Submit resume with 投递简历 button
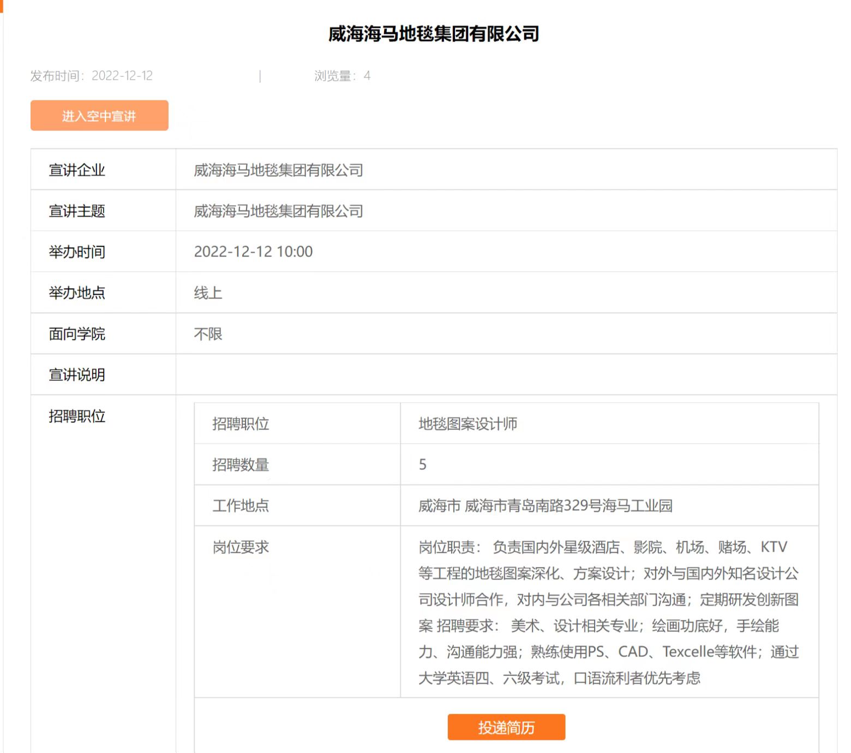Image resolution: width=851 pixels, height=753 pixels. tap(506, 727)
